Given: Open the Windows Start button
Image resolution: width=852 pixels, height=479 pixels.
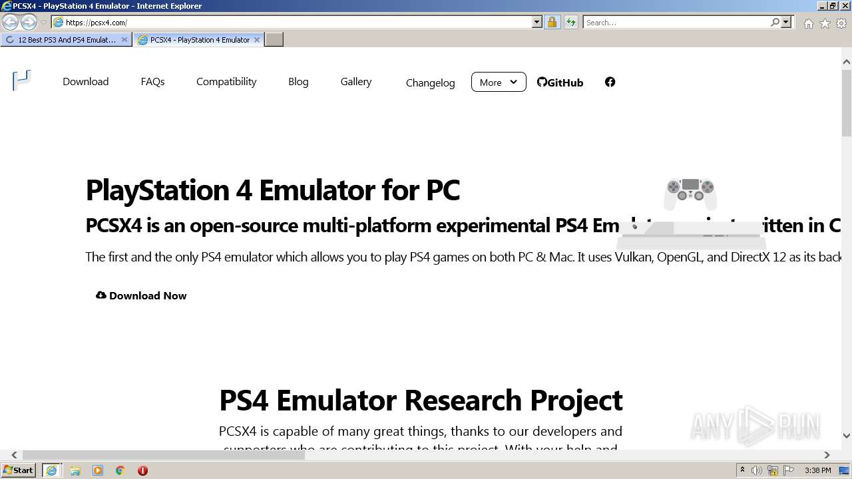Looking at the screenshot, I should point(19,470).
